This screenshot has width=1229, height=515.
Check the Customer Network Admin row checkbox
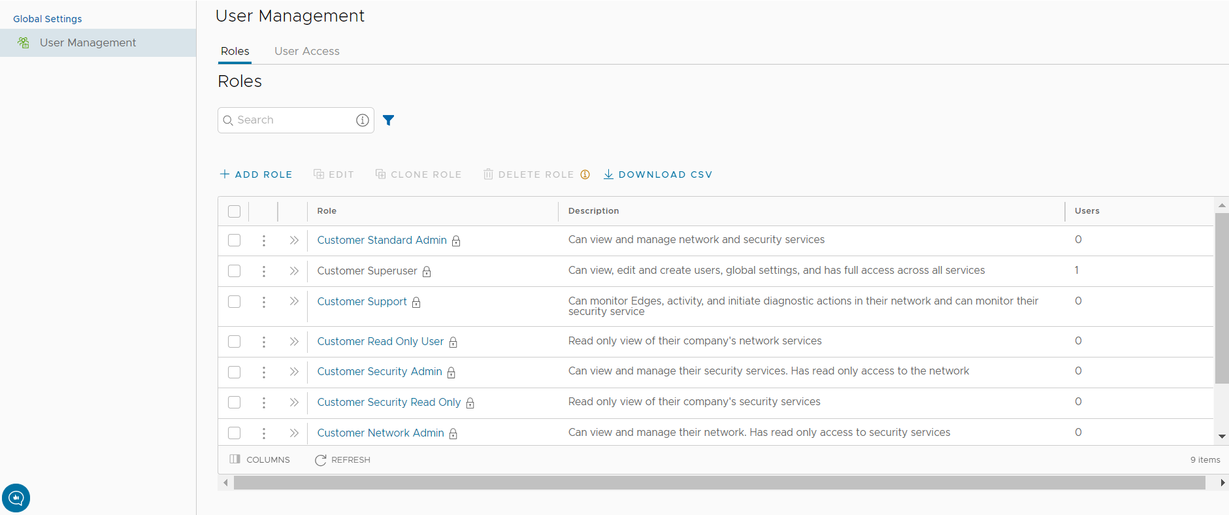(234, 433)
